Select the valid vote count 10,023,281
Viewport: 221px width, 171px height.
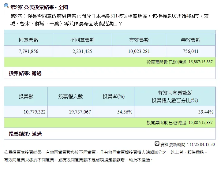point(139,51)
